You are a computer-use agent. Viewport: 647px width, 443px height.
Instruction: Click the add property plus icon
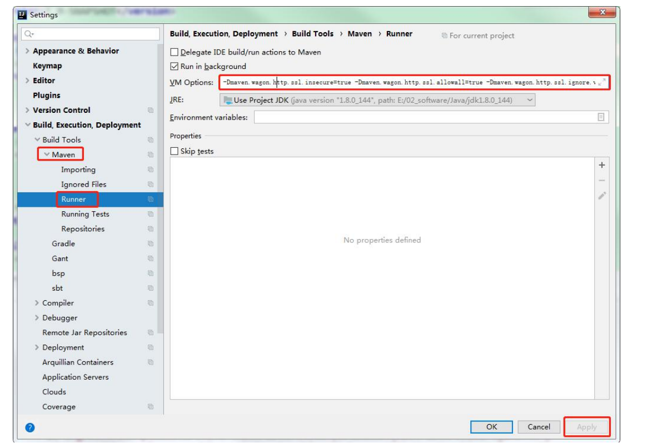(x=602, y=165)
